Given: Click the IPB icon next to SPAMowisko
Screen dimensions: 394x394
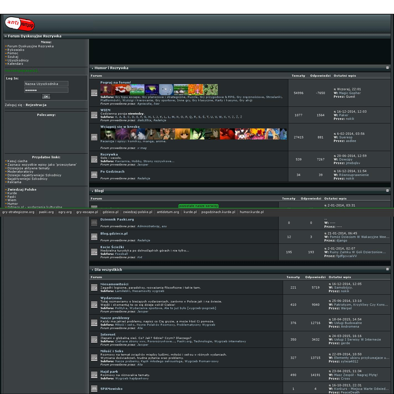Looking at the screenshot, I should [94, 388].
